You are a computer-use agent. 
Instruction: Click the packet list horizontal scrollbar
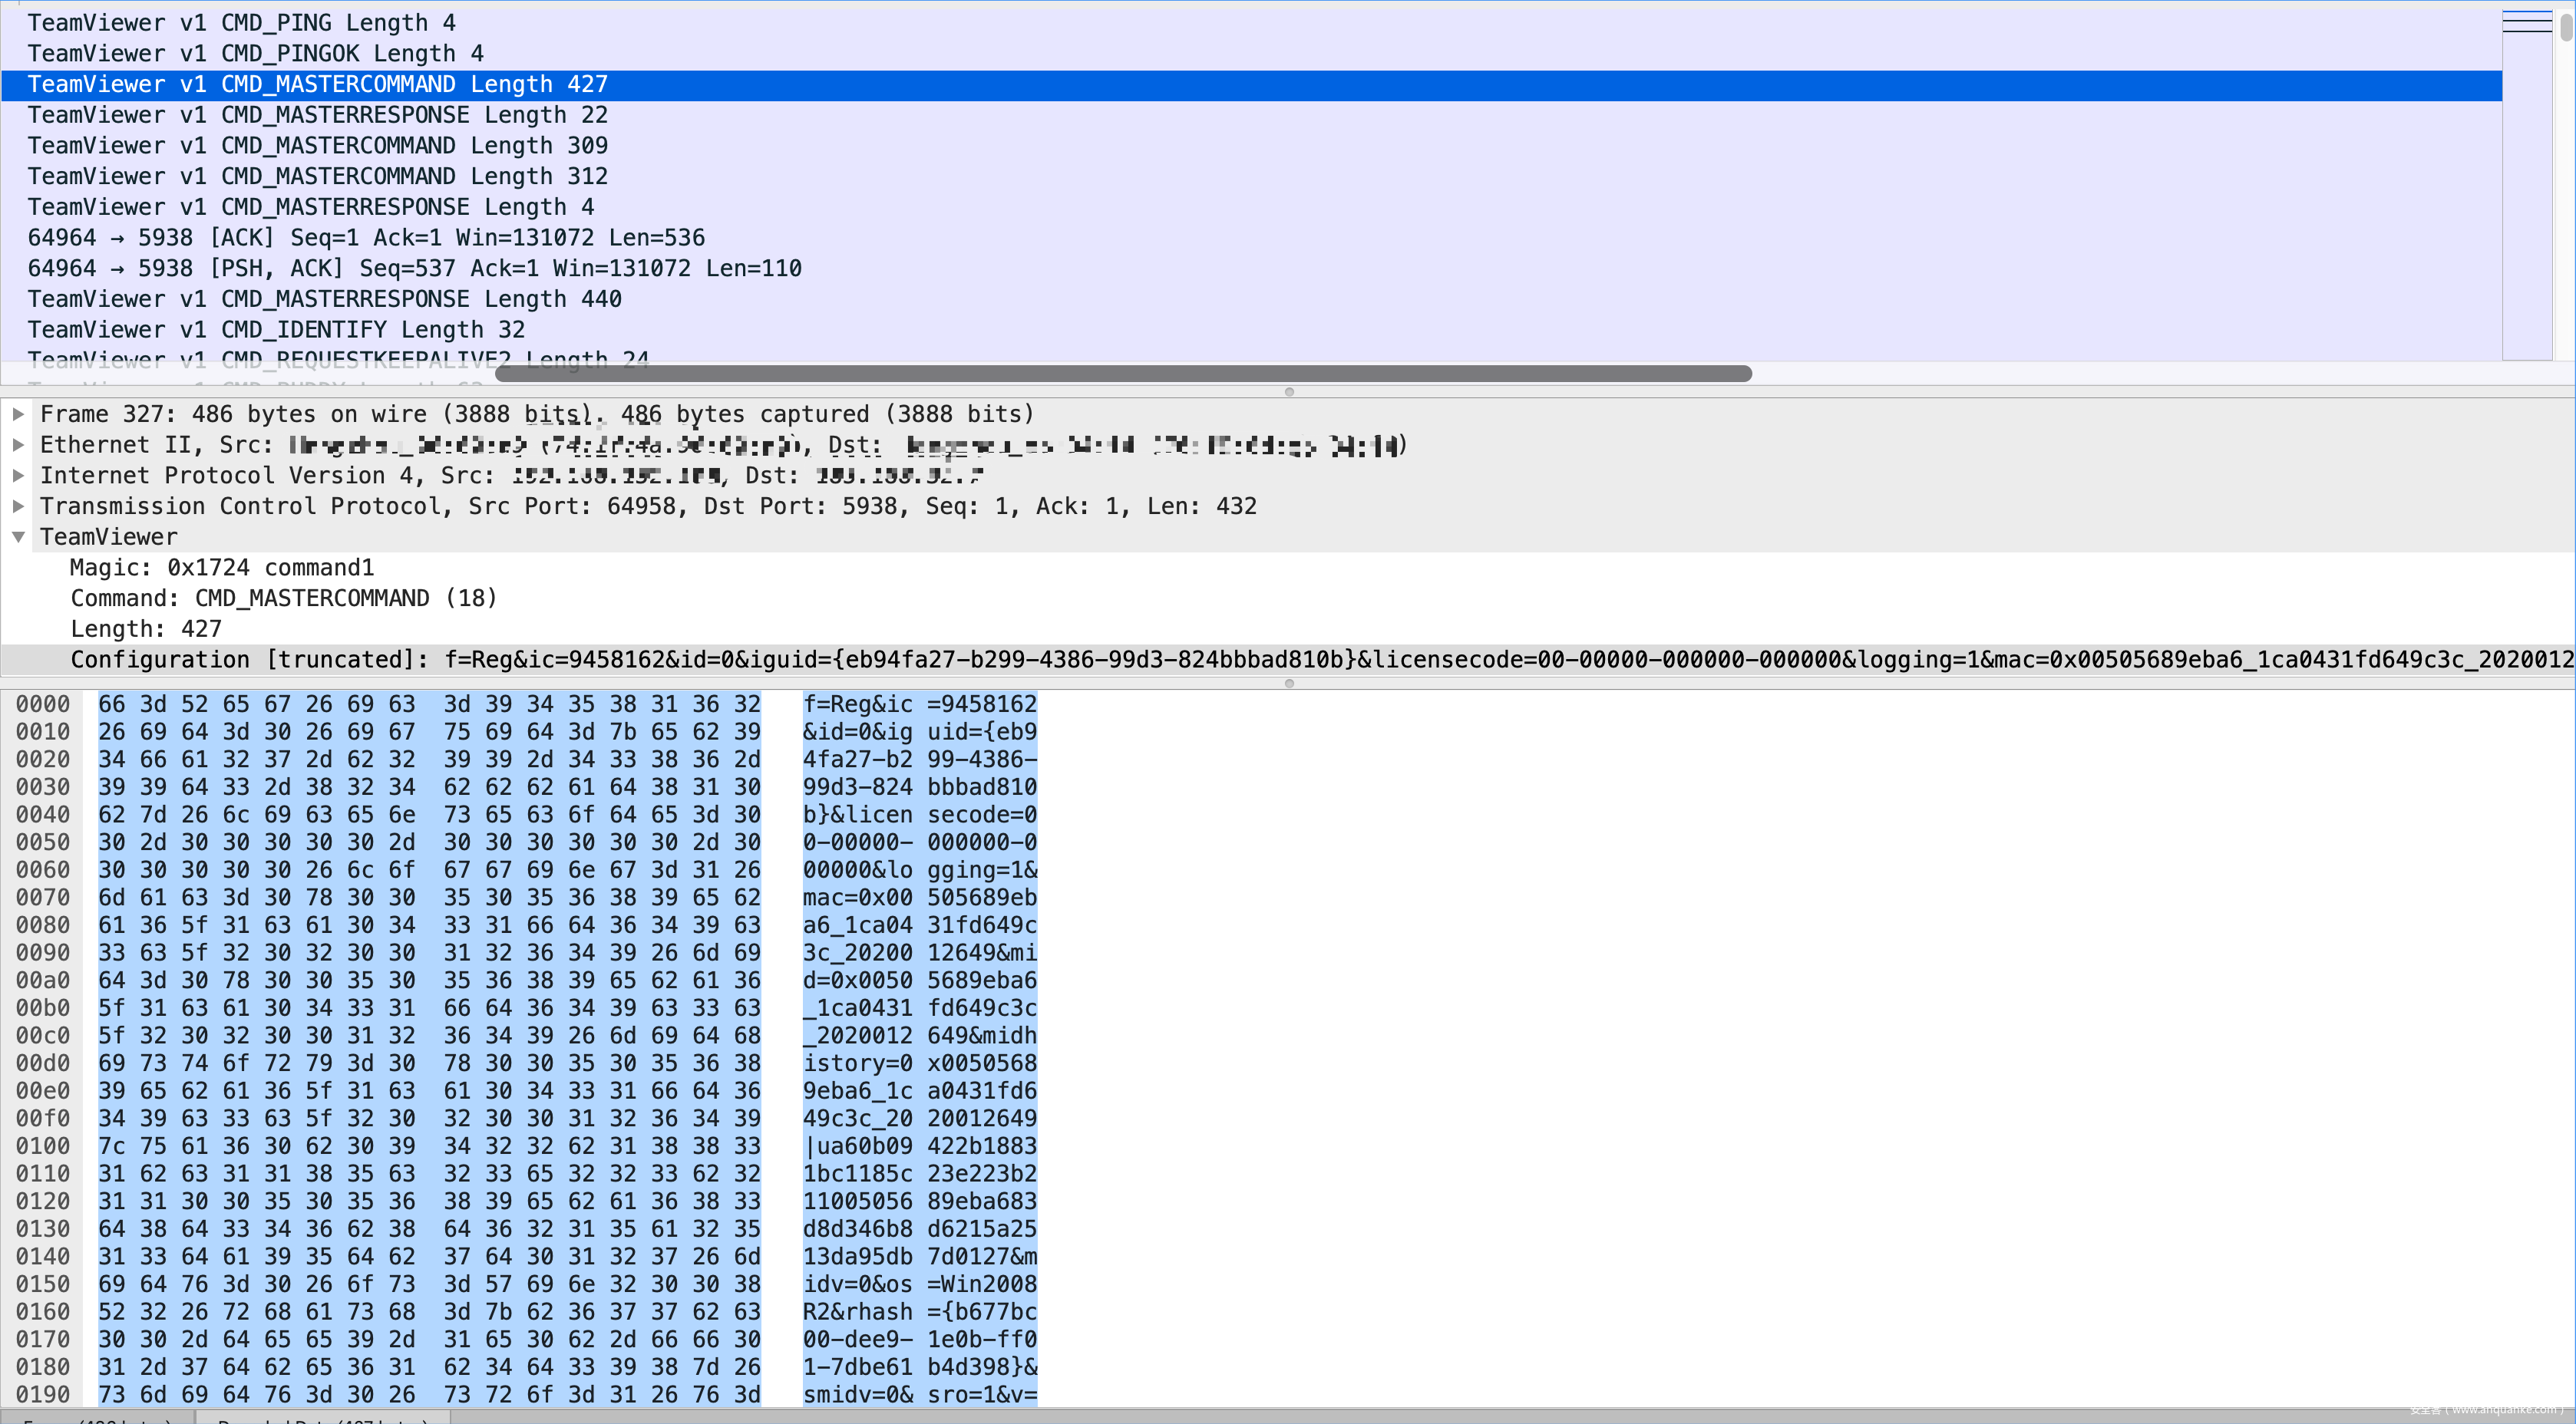(1122, 374)
